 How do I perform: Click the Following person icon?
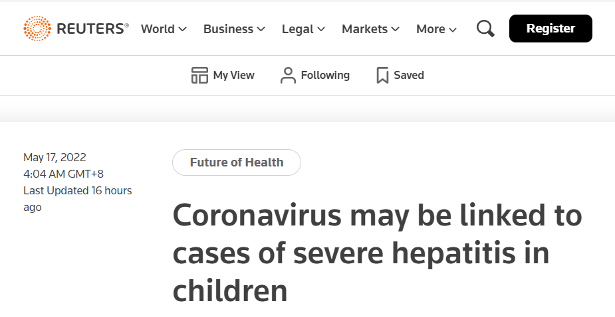pyautogui.click(x=288, y=75)
